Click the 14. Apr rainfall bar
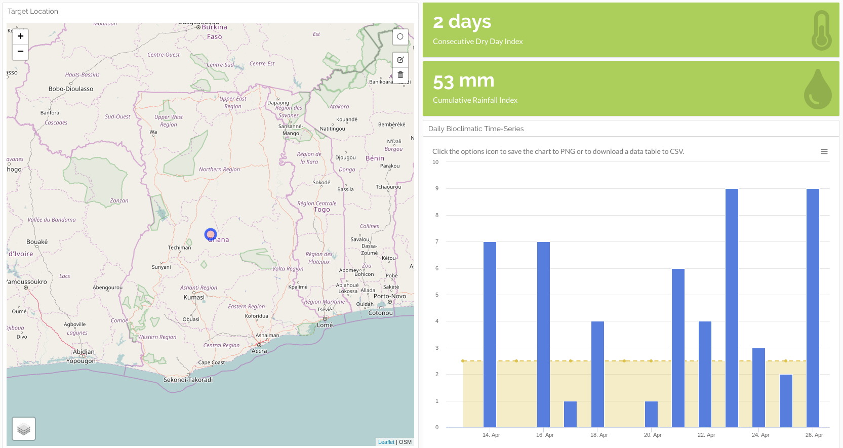The image size is (843, 448). coord(490,334)
